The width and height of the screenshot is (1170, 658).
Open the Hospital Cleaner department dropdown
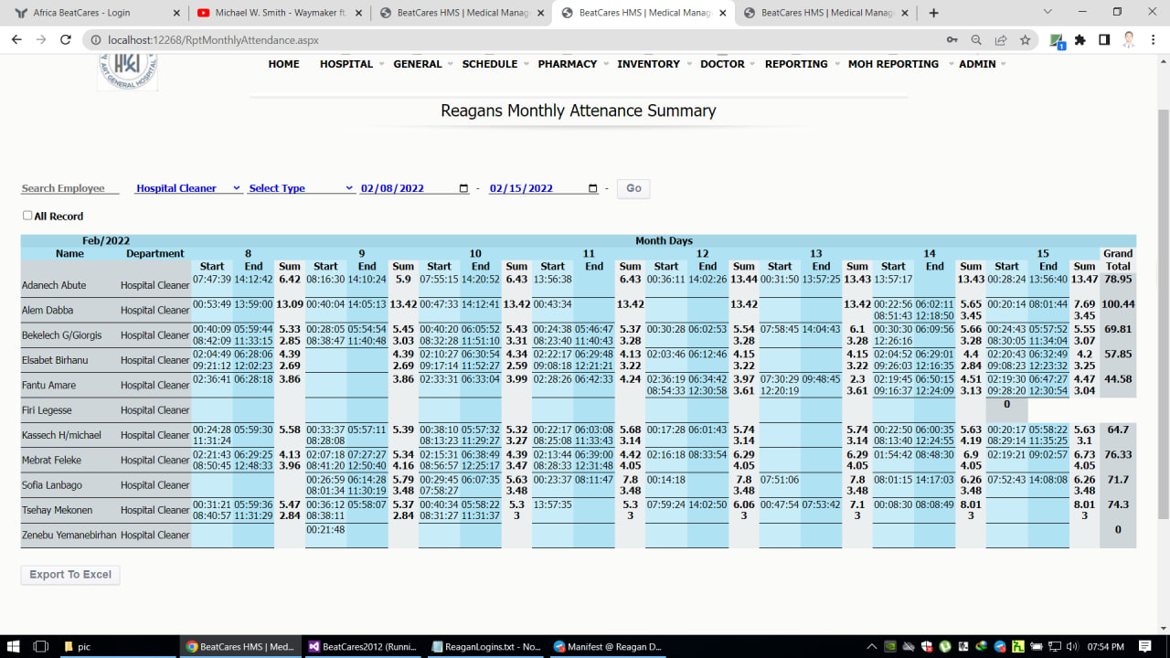click(187, 188)
